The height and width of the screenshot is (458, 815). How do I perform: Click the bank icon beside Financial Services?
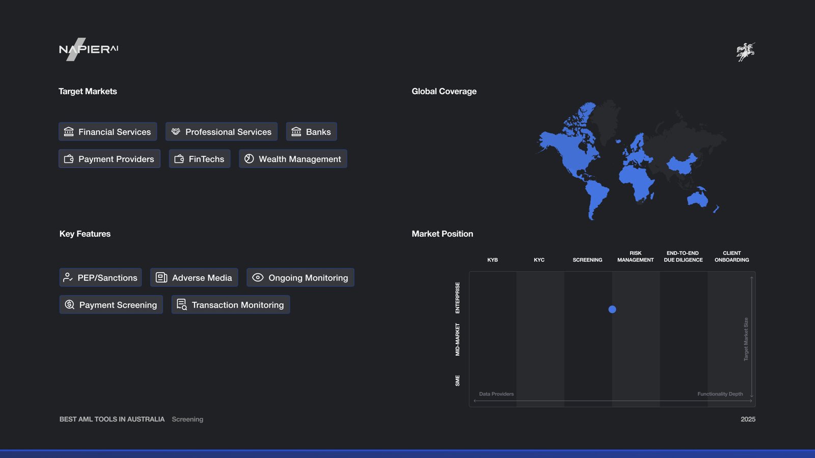click(x=69, y=132)
